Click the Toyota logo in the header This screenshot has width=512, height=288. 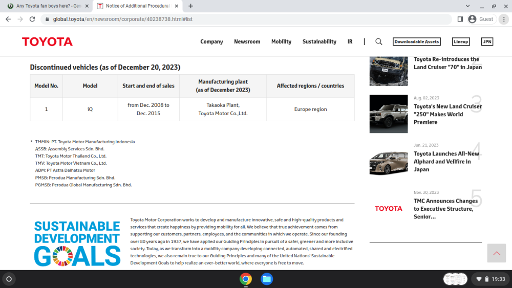coord(47,42)
